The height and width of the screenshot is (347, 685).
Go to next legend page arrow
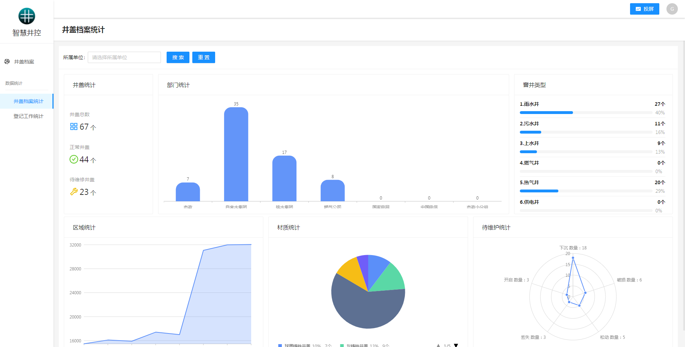pyautogui.click(x=456, y=345)
